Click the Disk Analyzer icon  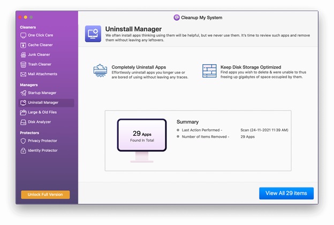coord(23,122)
